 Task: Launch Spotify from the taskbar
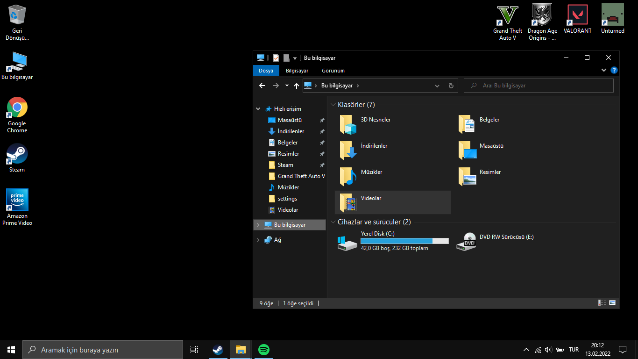(x=264, y=350)
